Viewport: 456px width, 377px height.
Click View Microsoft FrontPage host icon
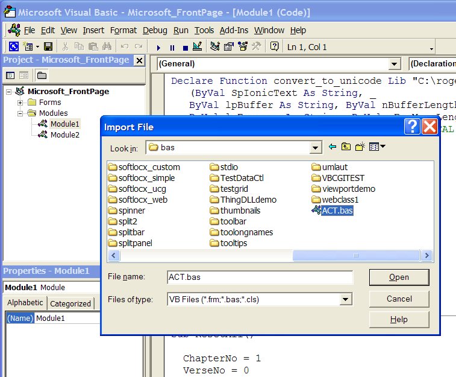point(14,46)
